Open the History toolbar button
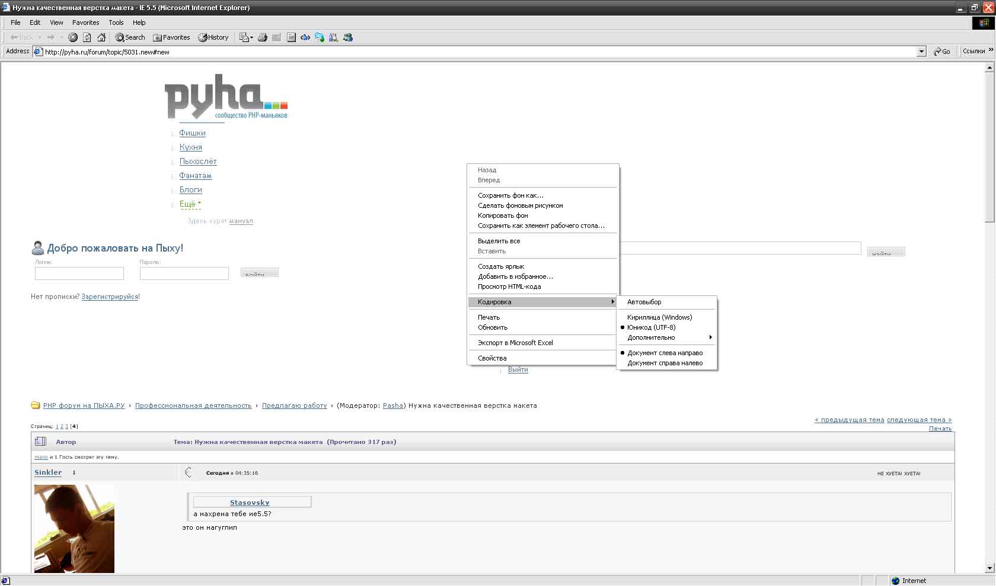Viewport: 996px width, 586px height. coord(213,37)
